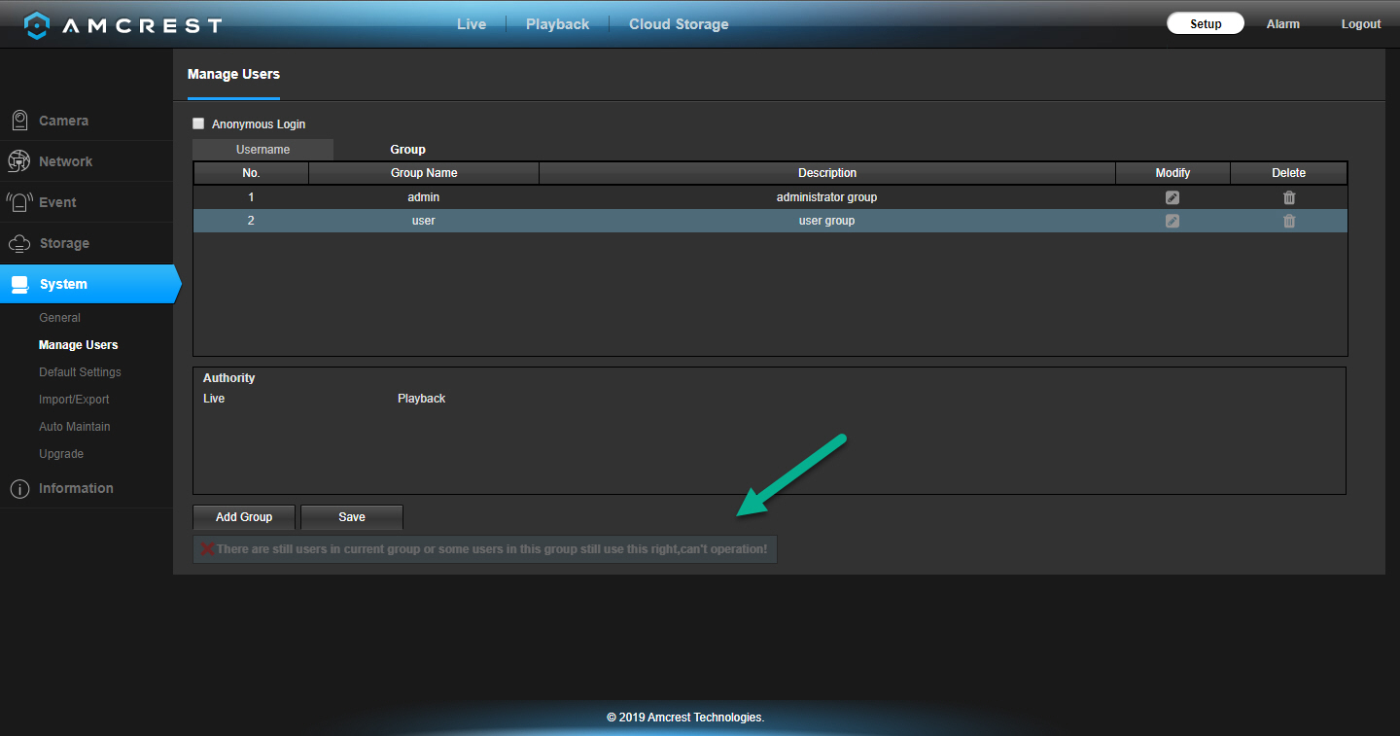Screen dimensions: 1400x736
Task: Expand the Storage section label
Action: (x=64, y=243)
